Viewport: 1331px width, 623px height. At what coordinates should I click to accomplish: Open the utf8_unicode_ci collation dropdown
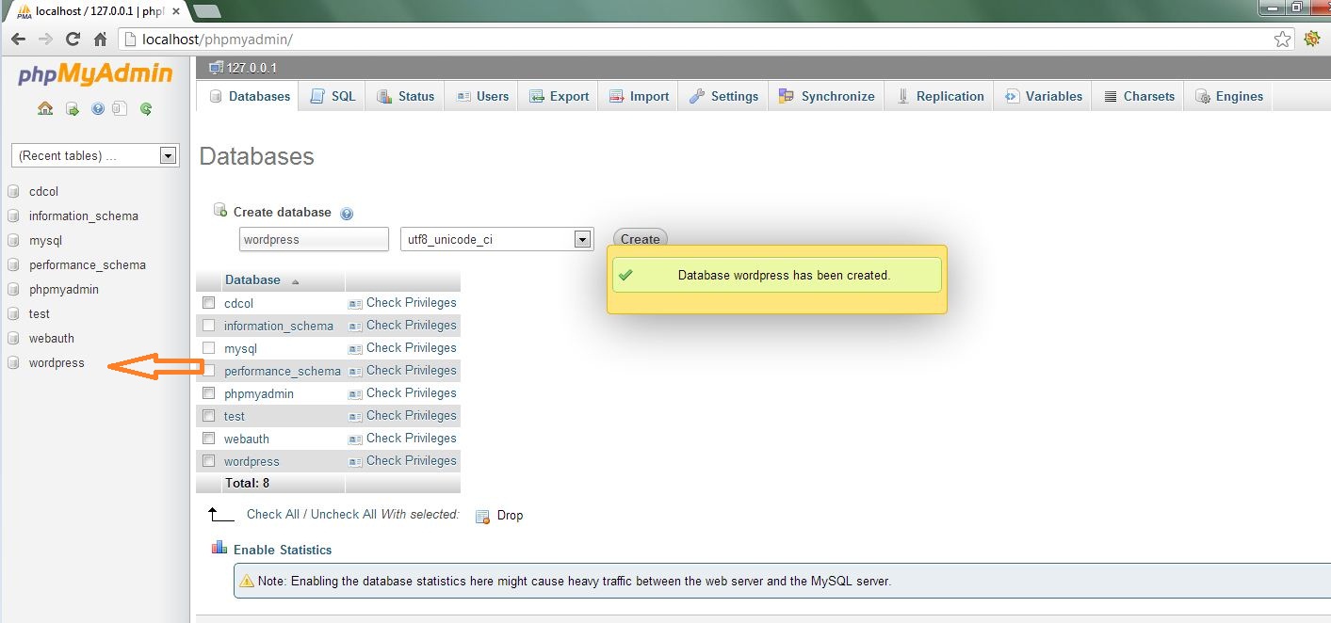click(497, 239)
